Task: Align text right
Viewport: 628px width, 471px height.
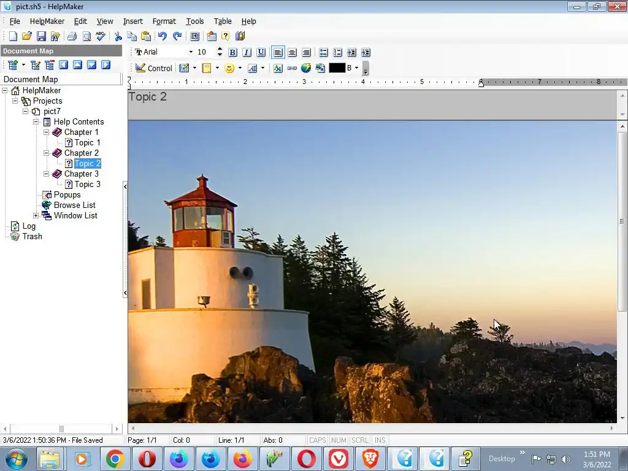Action: click(x=307, y=53)
